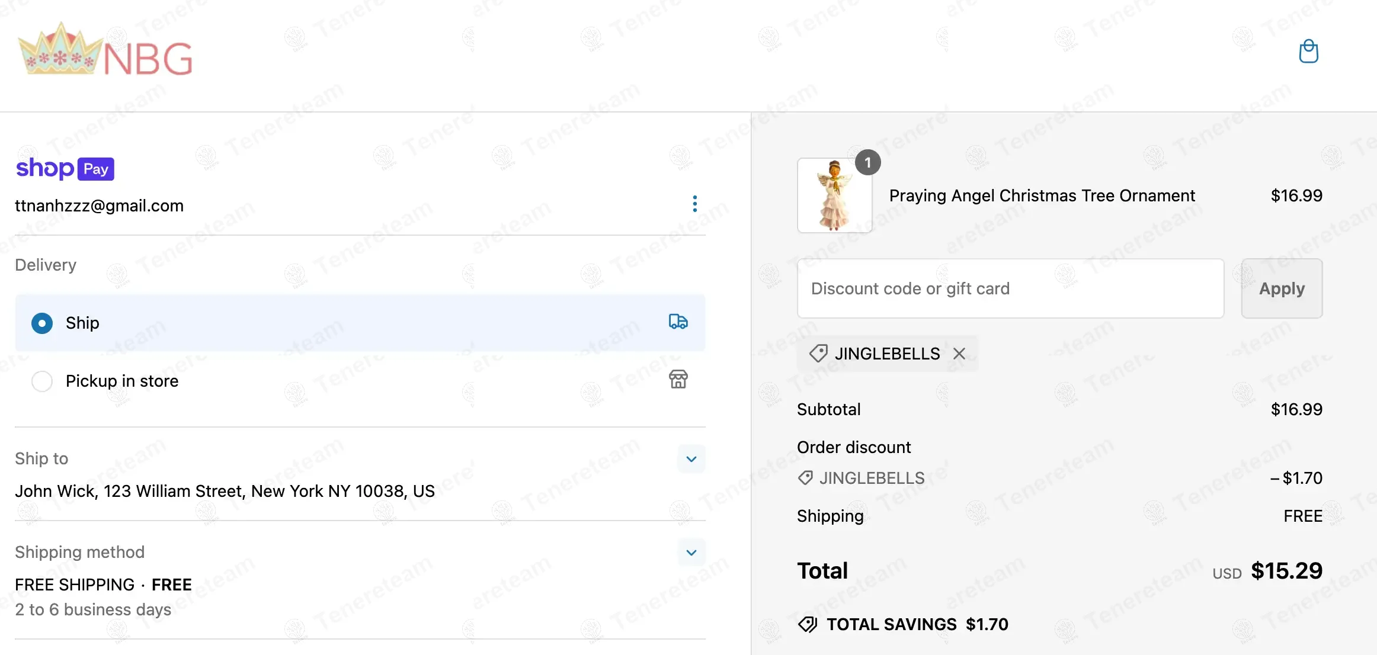Click the NBG crown store logo
Viewport: 1377px width, 655px height.
[105, 50]
